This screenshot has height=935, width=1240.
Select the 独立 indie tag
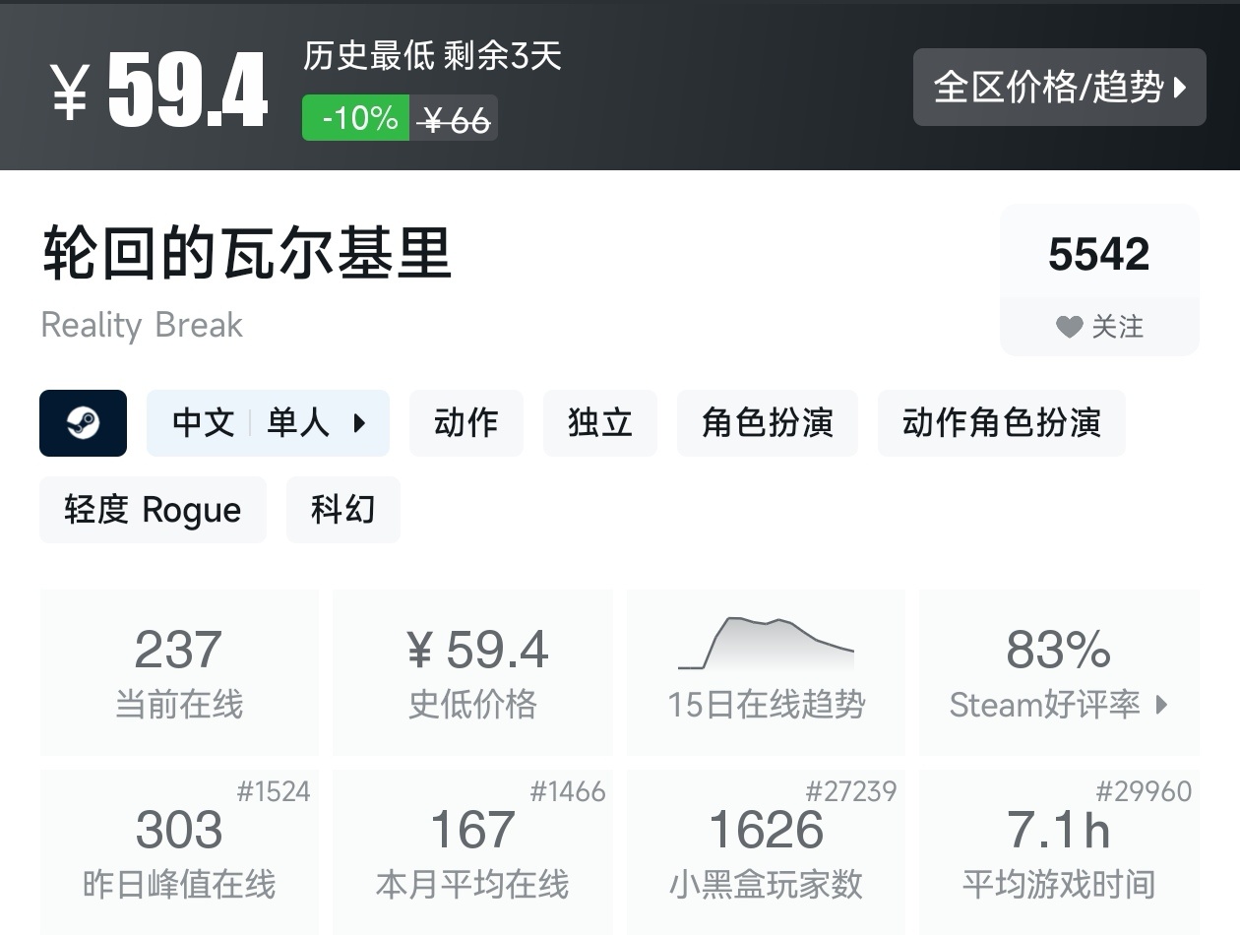click(599, 423)
